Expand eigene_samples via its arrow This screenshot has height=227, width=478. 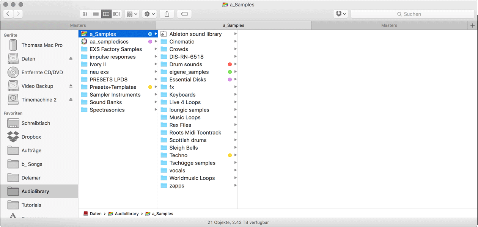click(x=236, y=72)
